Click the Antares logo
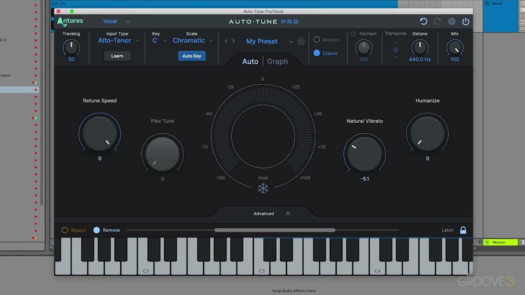The width and height of the screenshot is (525, 295). click(70, 21)
